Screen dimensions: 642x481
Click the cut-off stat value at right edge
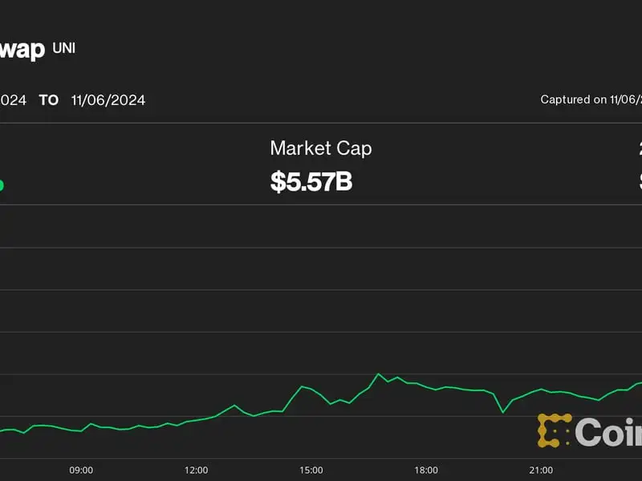click(640, 181)
